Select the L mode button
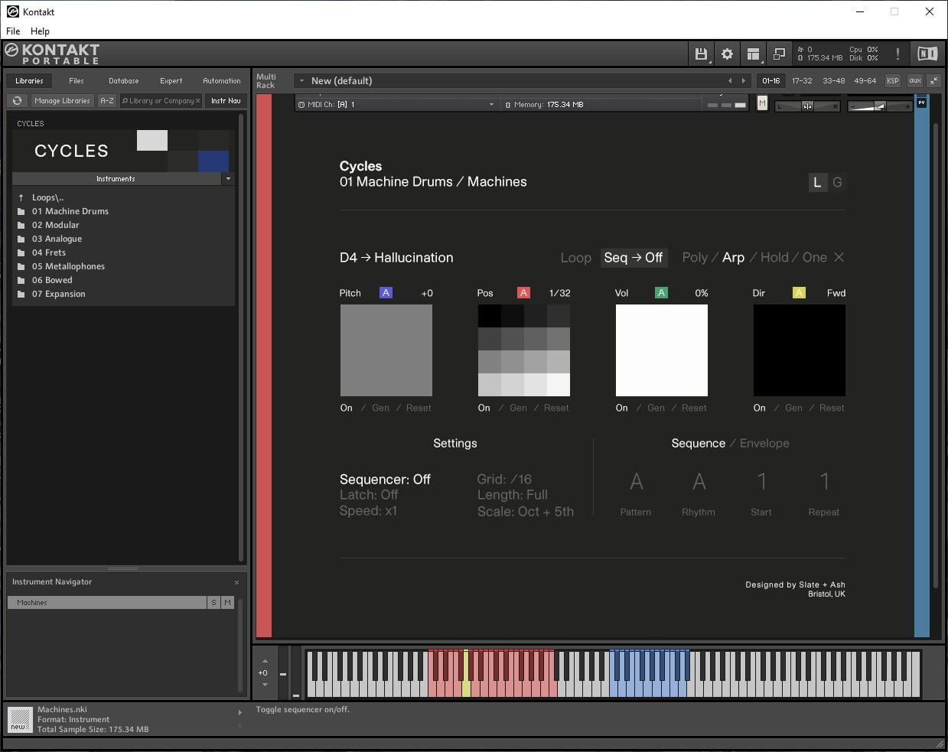Screen dimensions: 948x752 pyautogui.click(x=817, y=182)
